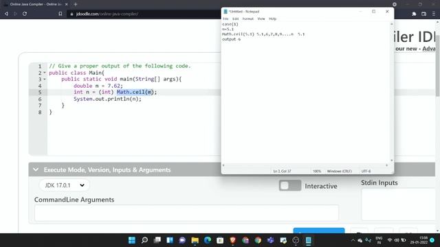This screenshot has width=440, height=247.
Task: Show hidden system tray icons
Action: pos(353,240)
